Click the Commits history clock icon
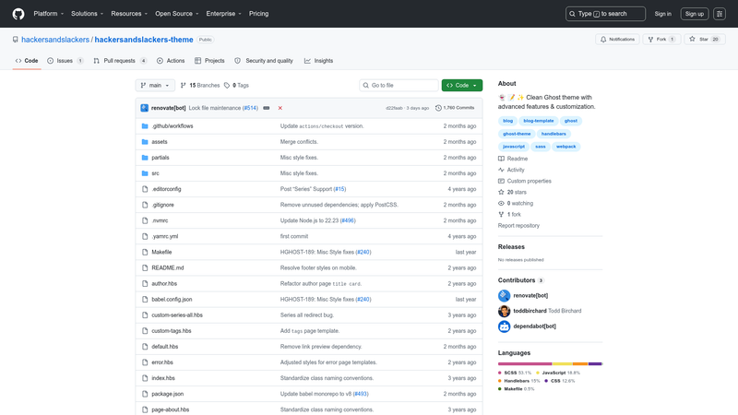The width and height of the screenshot is (738, 415). 438,108
